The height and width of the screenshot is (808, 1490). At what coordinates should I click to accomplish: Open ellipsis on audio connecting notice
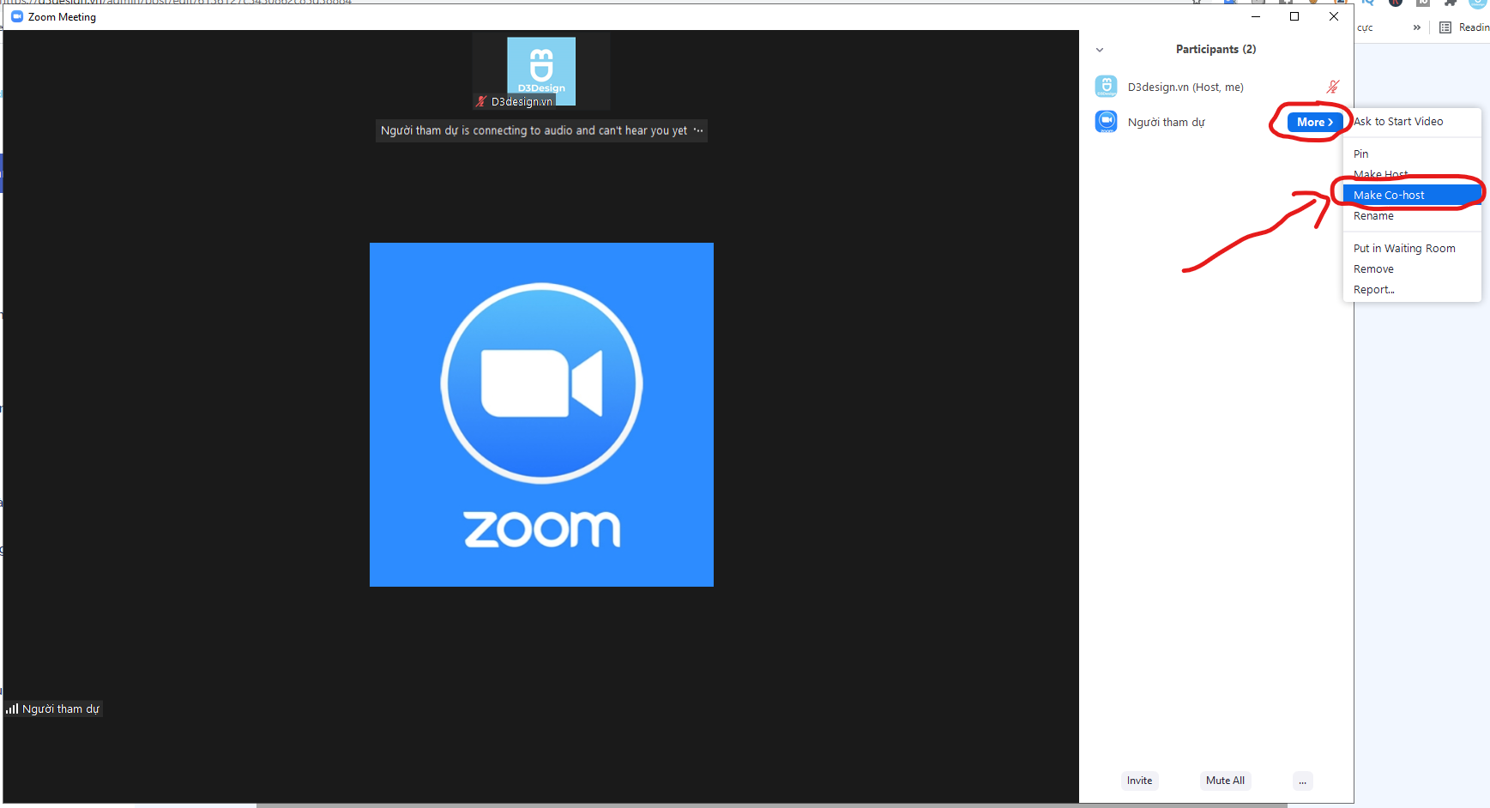tap(698, 130)
